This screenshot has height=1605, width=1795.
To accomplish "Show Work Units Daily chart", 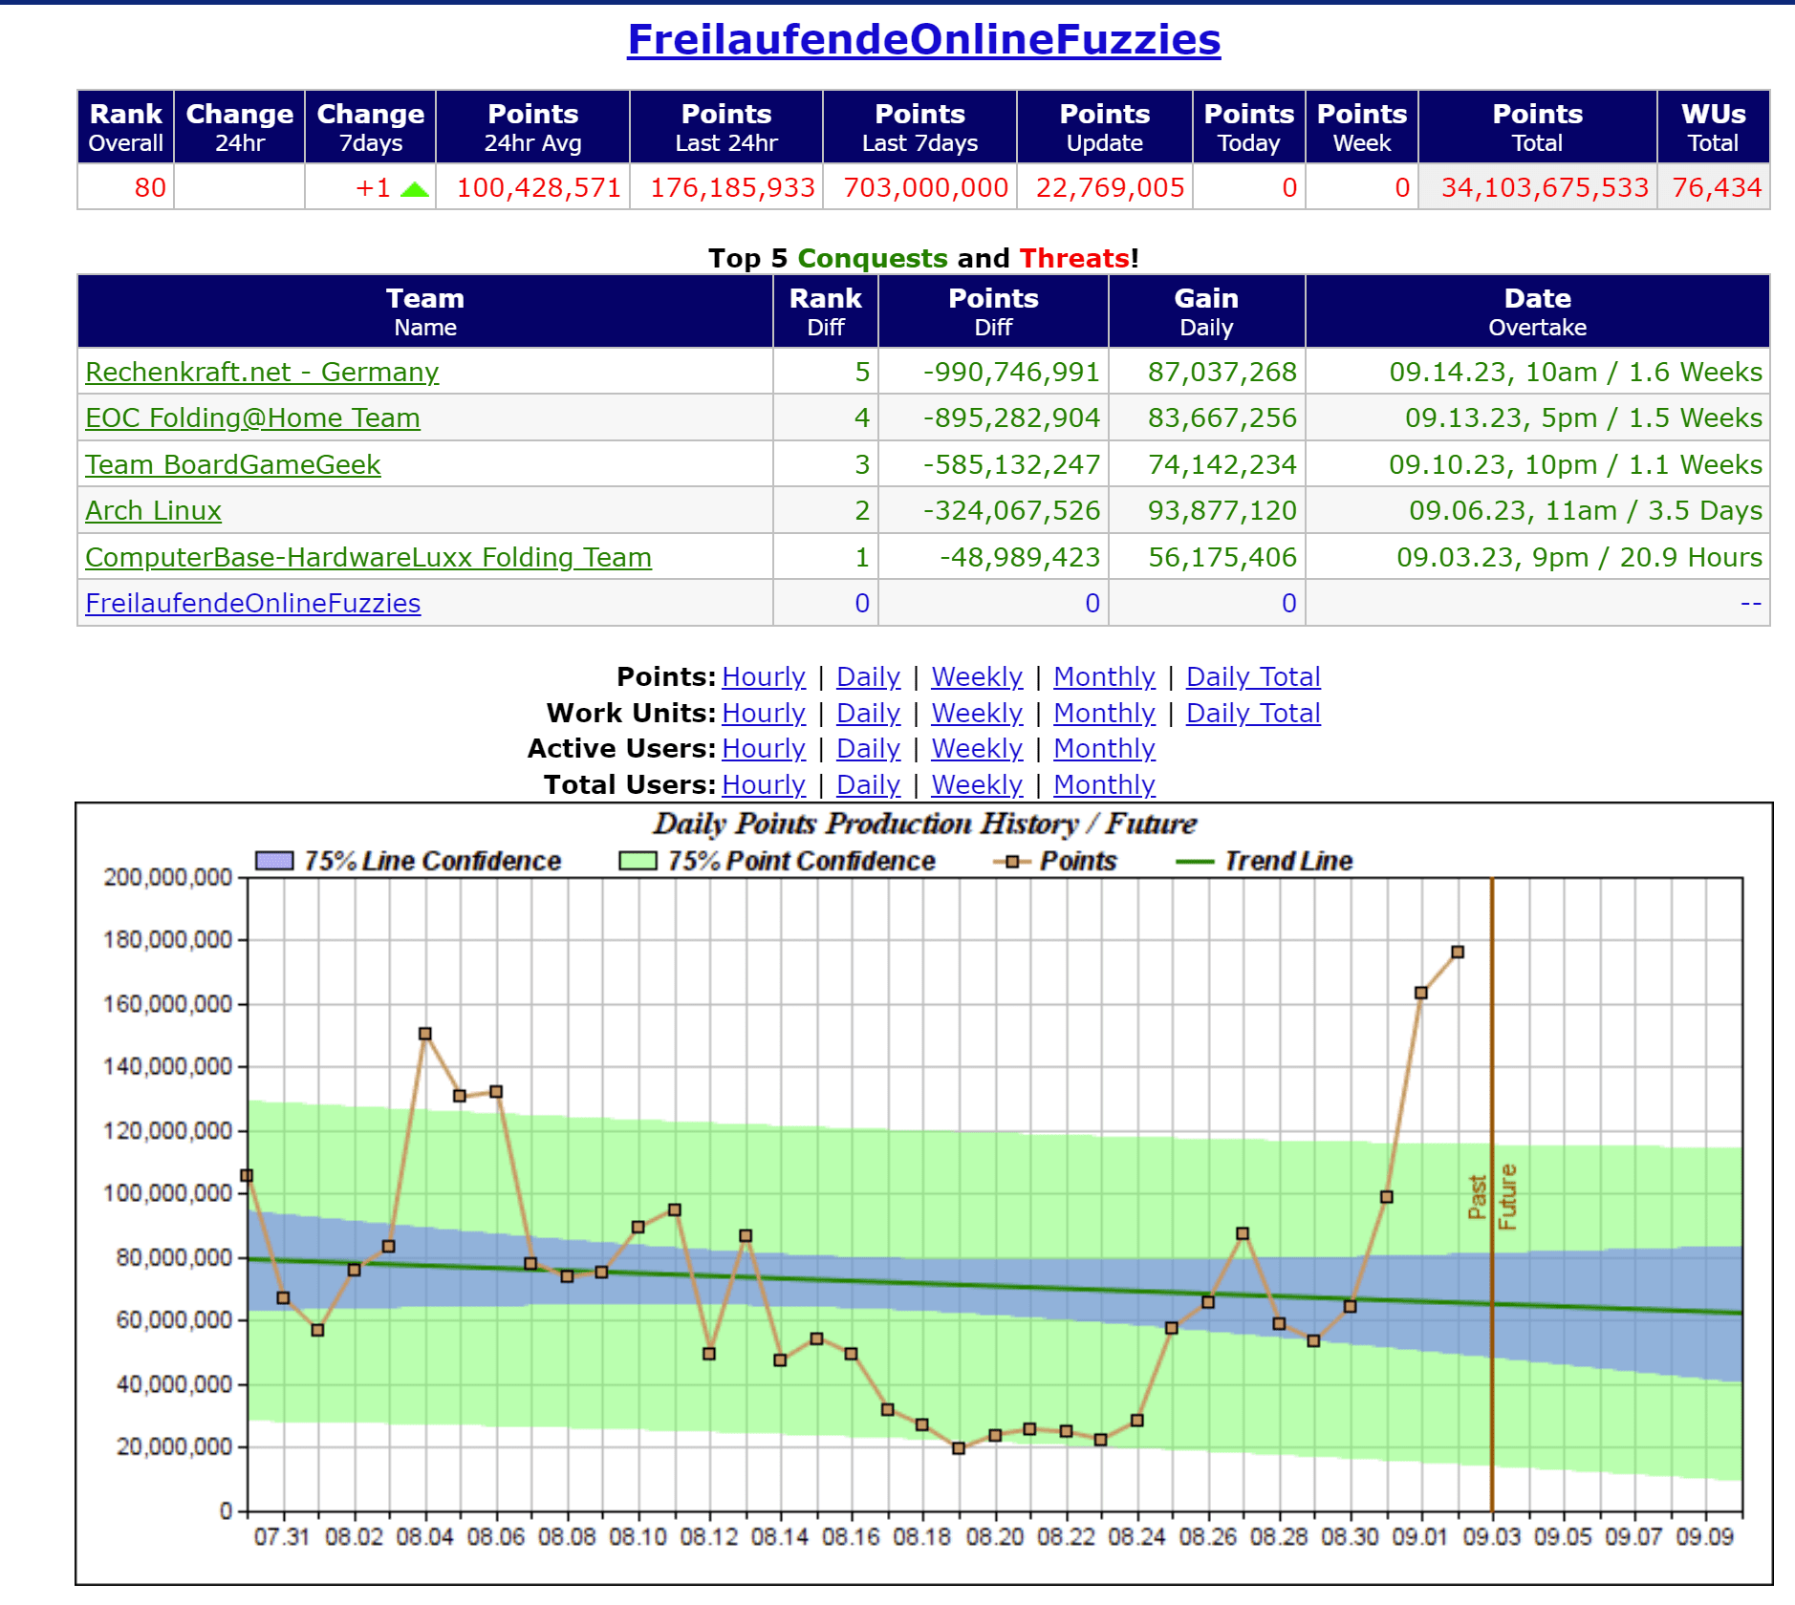I will coord(868,713).
